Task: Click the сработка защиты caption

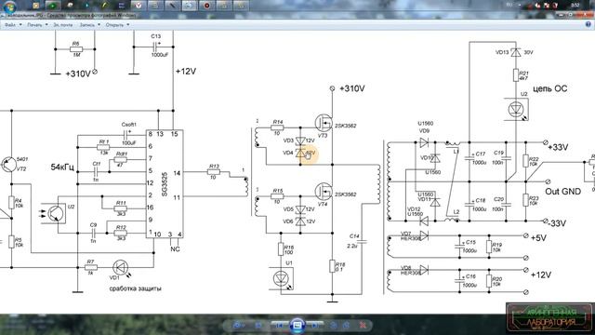Action: click(x=135, y=288)
